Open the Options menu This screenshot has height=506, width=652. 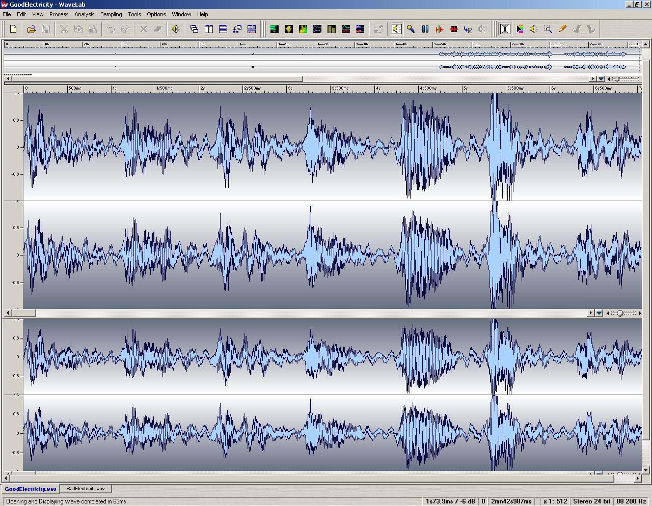click(156, 14)
